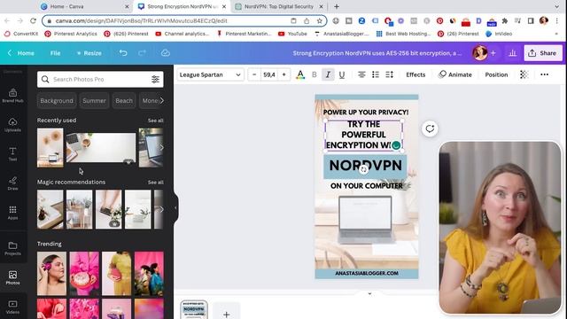Open the Draw sidebar panel
The height and width of the screenshot is (319, 567).
(x=12, y=183)
